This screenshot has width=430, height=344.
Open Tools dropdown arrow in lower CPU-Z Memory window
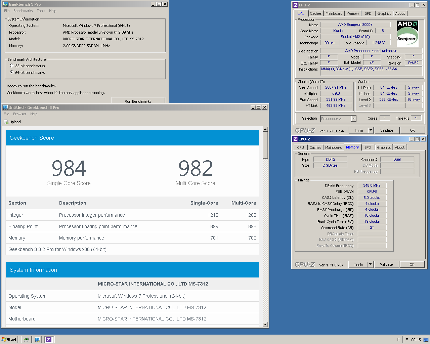tap(371, 264)
